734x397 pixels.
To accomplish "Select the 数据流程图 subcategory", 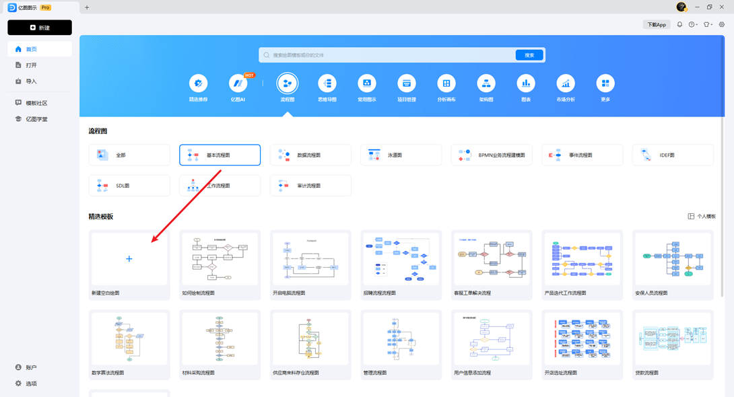I will tap(310, 155).
